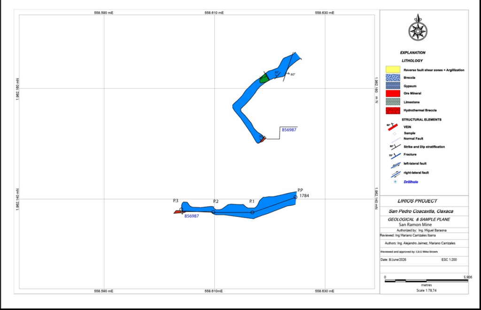Click the survey point circle at P.P
Screen dimensions: 481x310
tap(295, 197)
